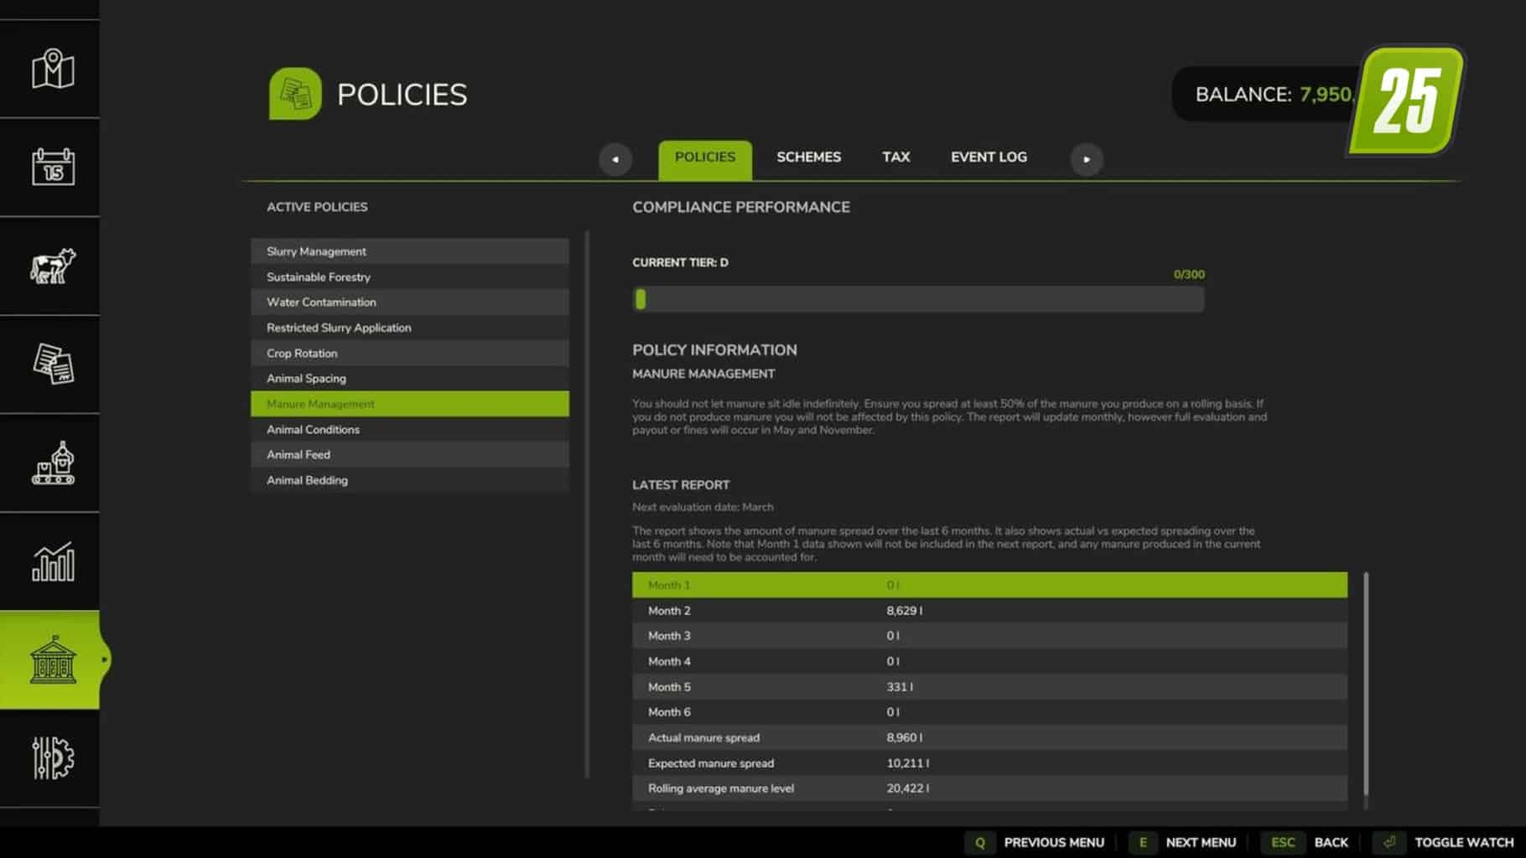The image size is (1526, 858).
Task: Select the Animal Feed policy
Action: (410, 454)
